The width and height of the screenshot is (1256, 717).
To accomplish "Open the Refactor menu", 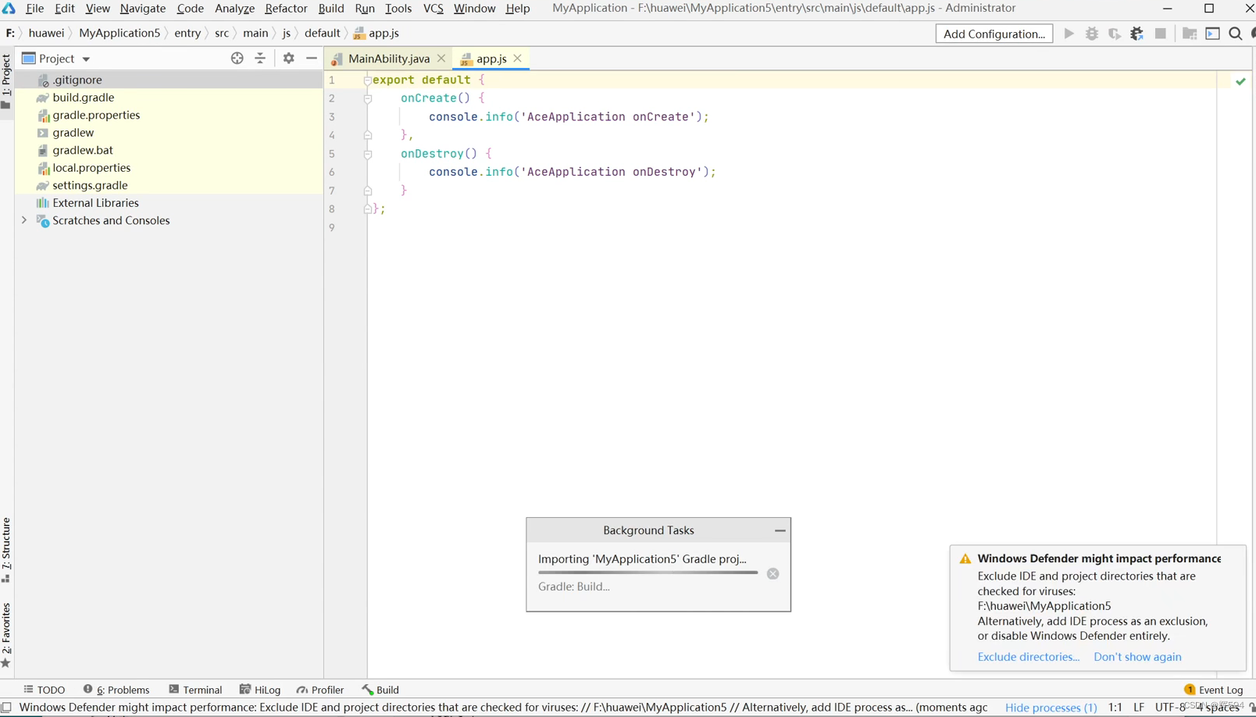I will point(286,9).
